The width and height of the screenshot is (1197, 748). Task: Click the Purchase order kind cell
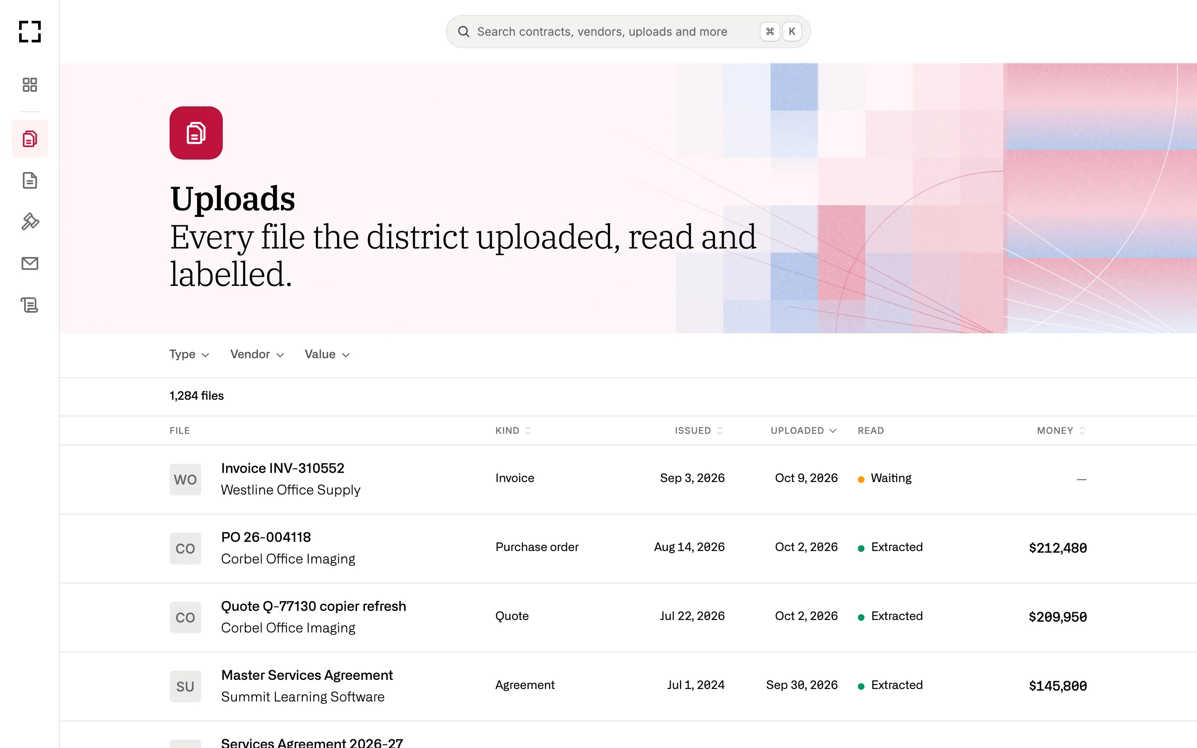(x=537, y=546)
